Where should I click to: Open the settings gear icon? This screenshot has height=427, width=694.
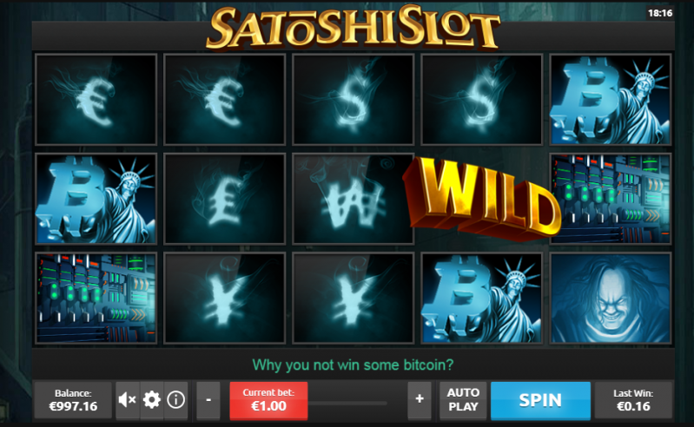(x=152, y=399)
